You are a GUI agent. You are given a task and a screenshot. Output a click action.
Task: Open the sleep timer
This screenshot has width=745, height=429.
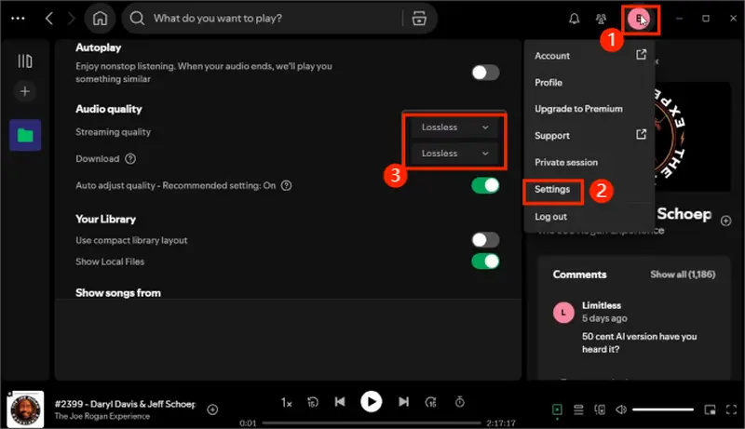click(459, 402)
